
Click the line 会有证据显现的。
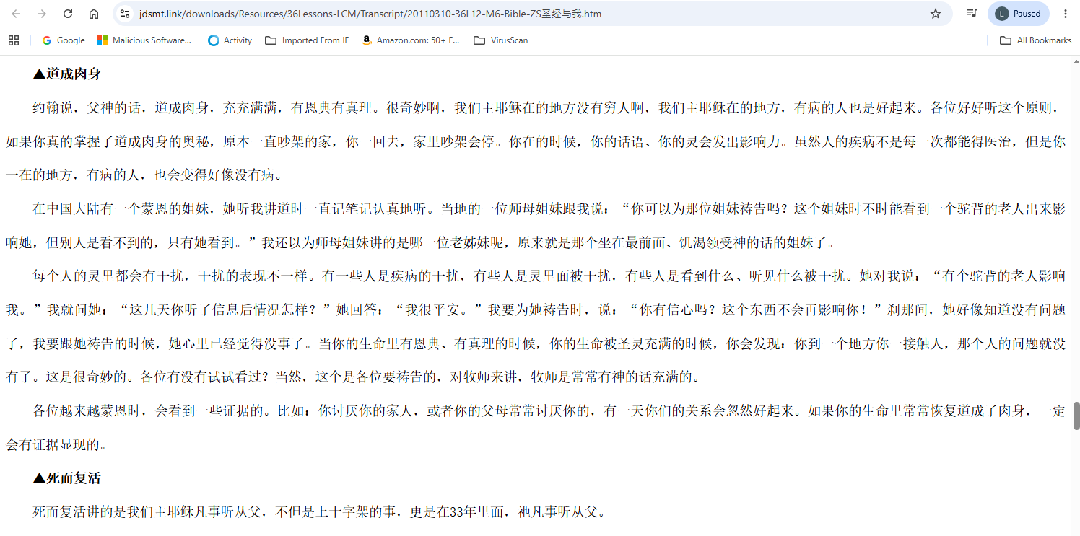(57, 445)
